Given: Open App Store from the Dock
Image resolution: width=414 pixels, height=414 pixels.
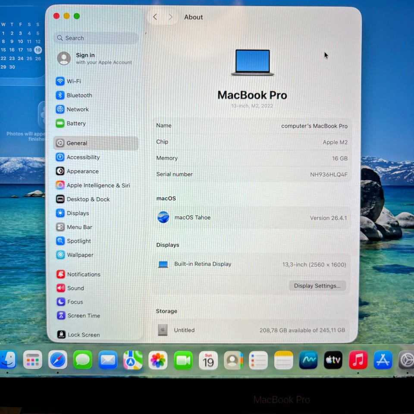Looking at the screenshot, I should click(383, 360).
